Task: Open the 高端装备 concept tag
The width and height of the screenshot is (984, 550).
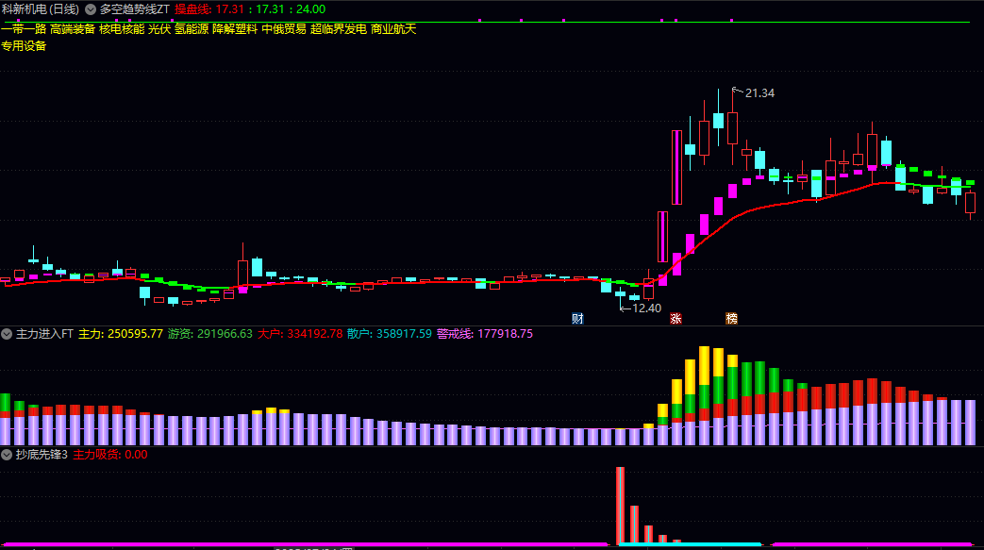Action: coord(73,29)
